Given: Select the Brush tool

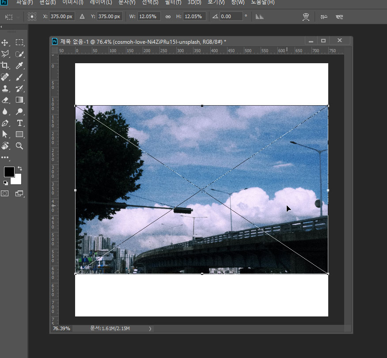Looking at the screenshot, I should tap(19, 77).
